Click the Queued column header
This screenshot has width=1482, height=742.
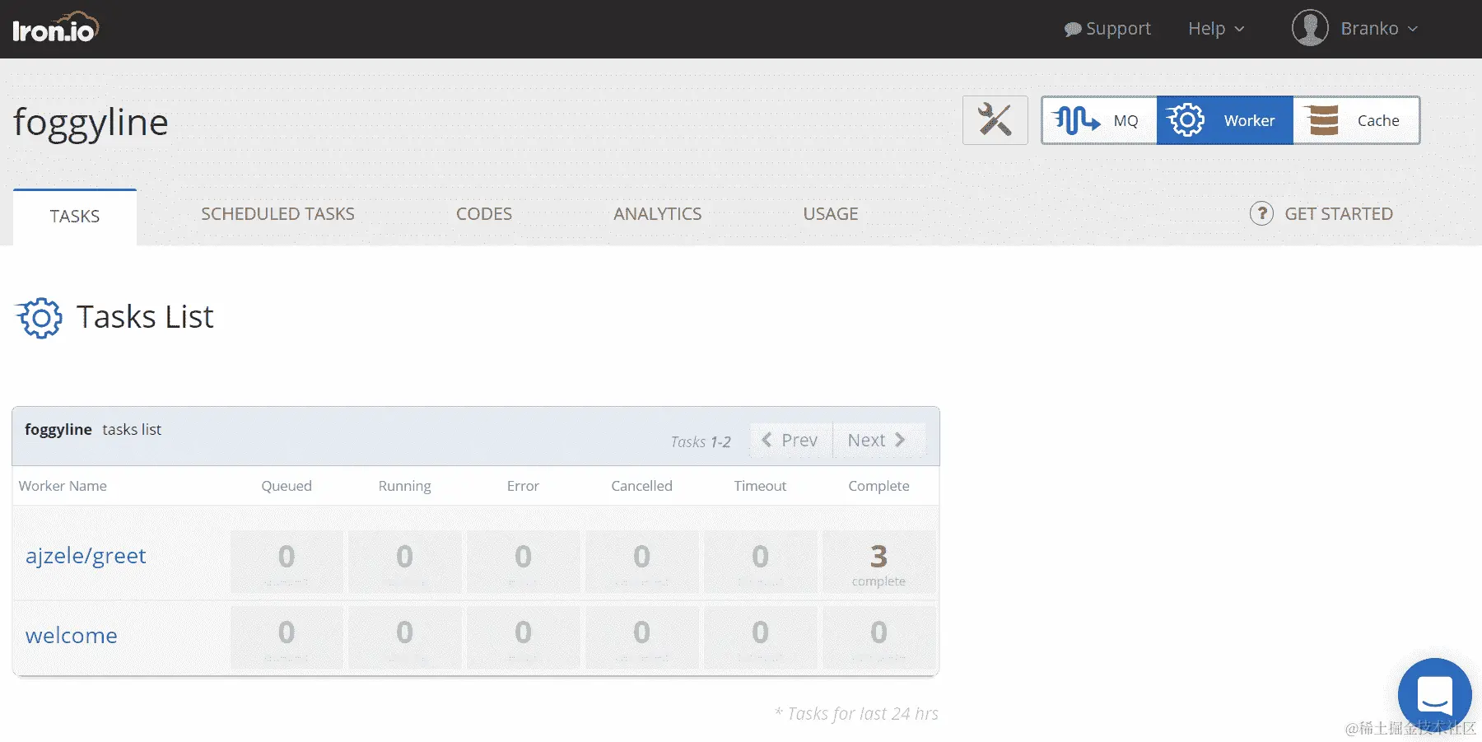[287, 486]
